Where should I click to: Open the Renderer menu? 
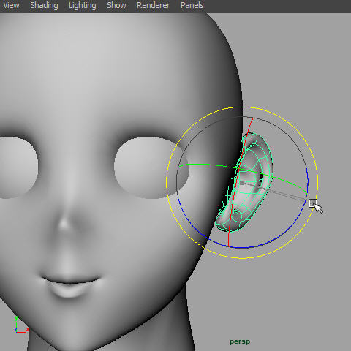tap(153, 5)
